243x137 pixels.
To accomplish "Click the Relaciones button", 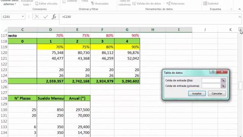I will (175, 3).
